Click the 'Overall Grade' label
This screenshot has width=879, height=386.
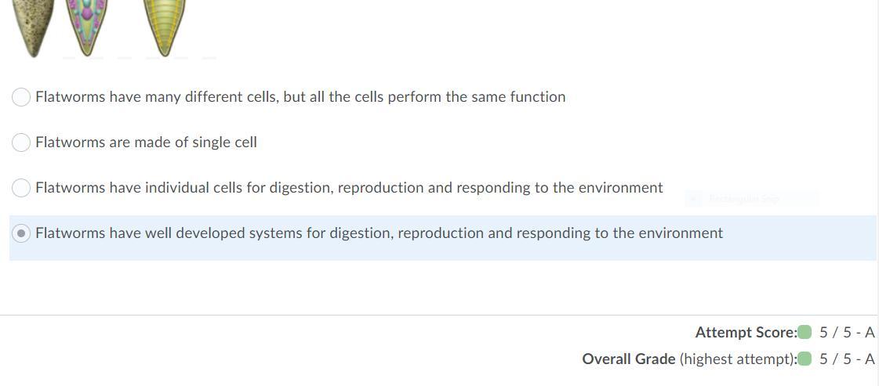[628, 359]
